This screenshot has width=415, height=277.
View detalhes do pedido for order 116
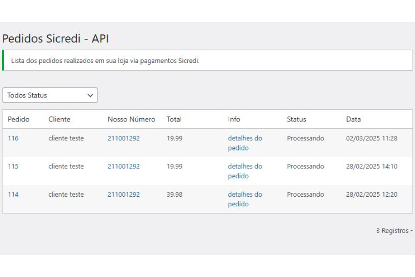coord(245,143)
